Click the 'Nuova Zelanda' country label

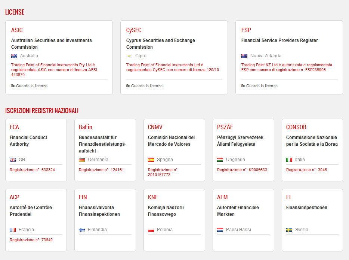coord(266,56)
